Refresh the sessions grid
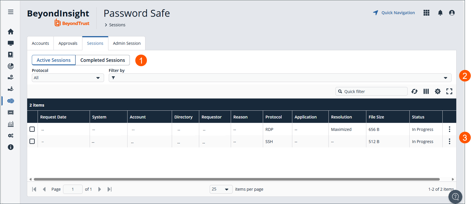Viewport: 471px width, 204px height. coord(414,91)
